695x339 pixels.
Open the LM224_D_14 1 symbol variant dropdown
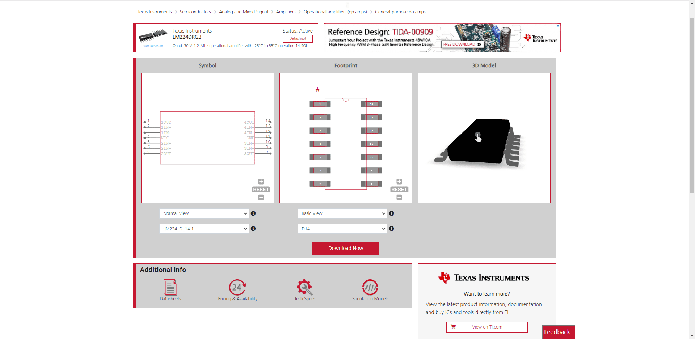204,229
